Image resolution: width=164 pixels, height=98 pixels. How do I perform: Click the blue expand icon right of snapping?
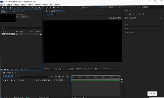tap(91, 7)
